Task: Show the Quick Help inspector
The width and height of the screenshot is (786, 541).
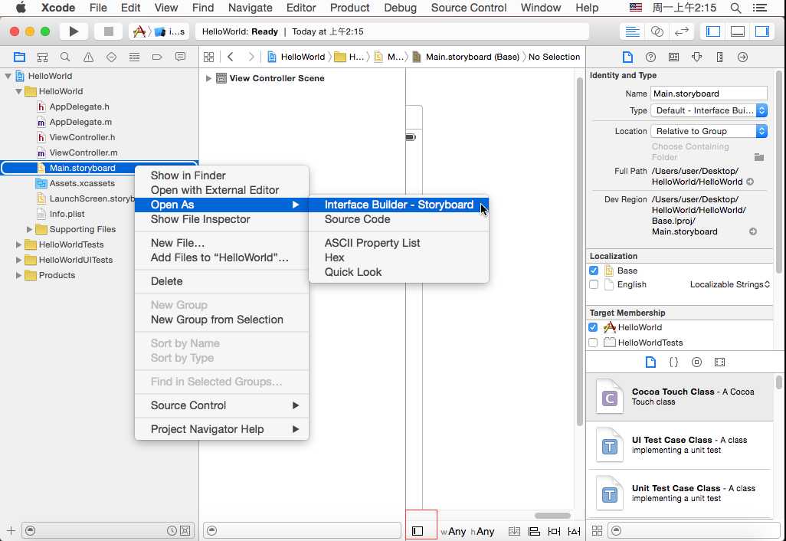Action: pyautogui.click(x=650, y=57)
